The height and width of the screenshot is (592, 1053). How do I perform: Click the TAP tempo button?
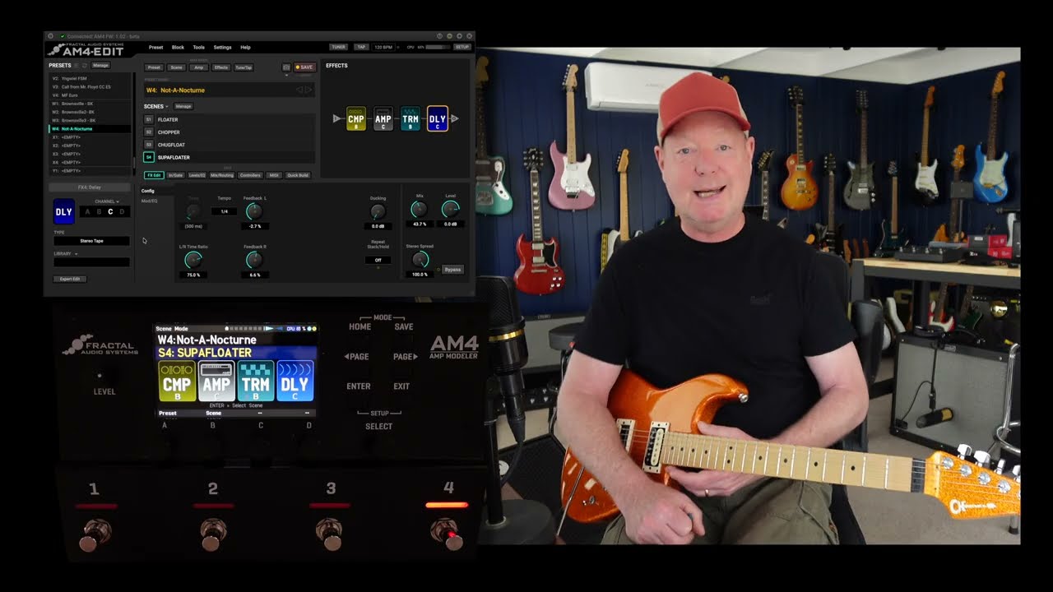tap(360, 47)
